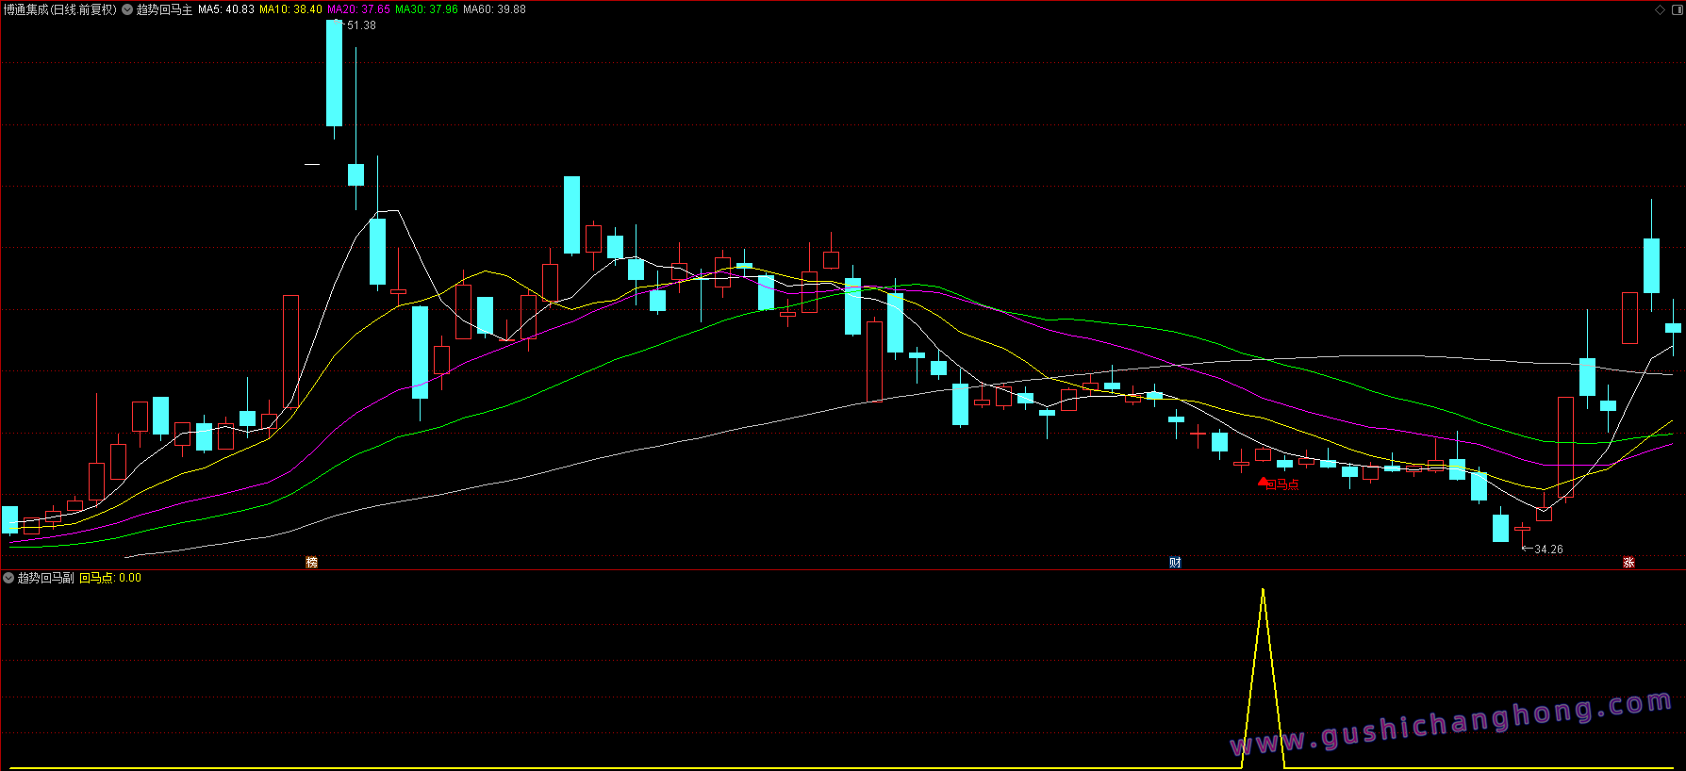Select the 趋势回马主 indicator name
Screen dimensions: 1686x771
(x=164, y=9)
